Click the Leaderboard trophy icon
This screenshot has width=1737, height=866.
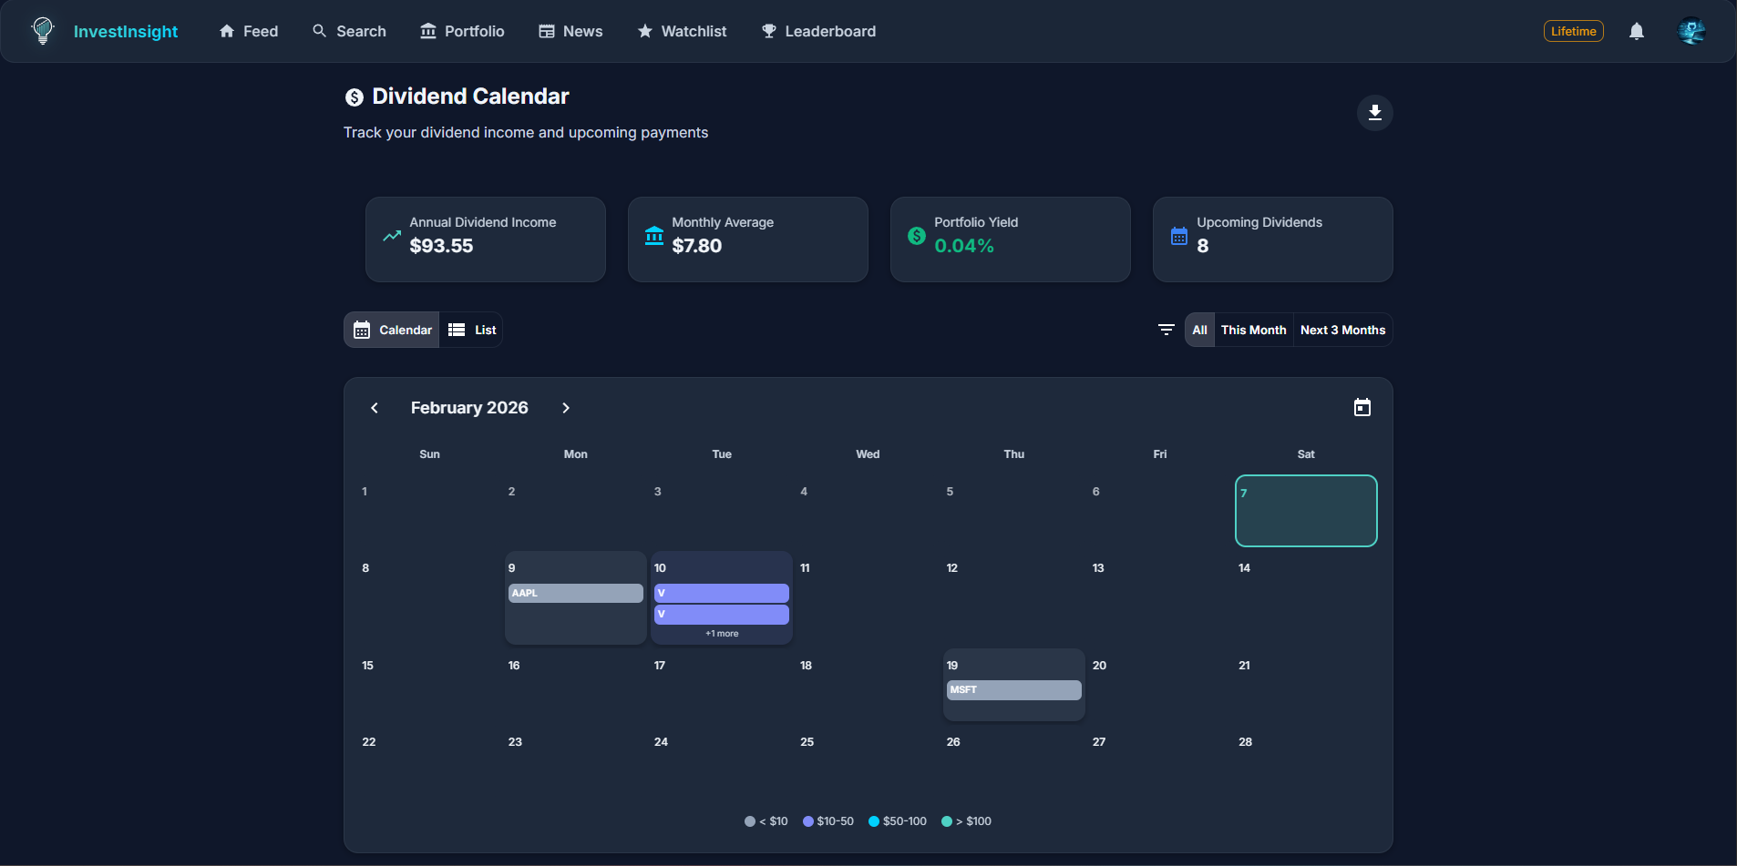(768, 30)
